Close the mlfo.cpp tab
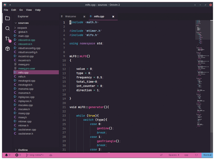Image resolution: width=215 pixels, height=160 pixels. [113, 16]
